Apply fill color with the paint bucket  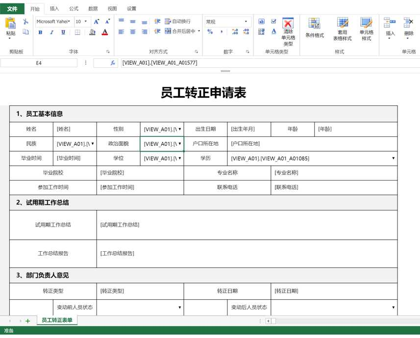[93, 32]
